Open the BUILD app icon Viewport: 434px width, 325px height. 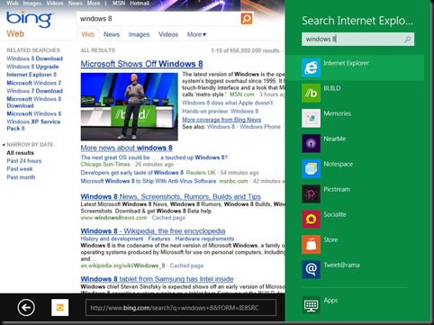(311, 93)
